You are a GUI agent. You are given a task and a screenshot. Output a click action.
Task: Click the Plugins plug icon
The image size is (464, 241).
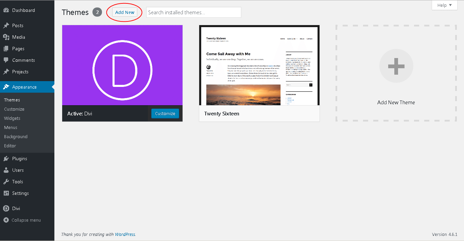pyautogui.click(x=6, y=159)
